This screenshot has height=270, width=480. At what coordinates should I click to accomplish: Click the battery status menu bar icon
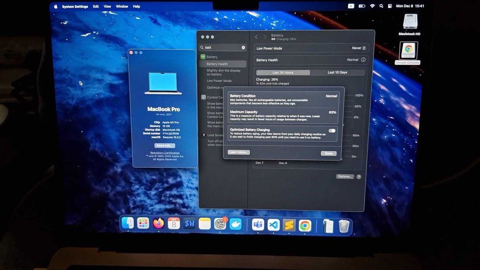(362, 6)
